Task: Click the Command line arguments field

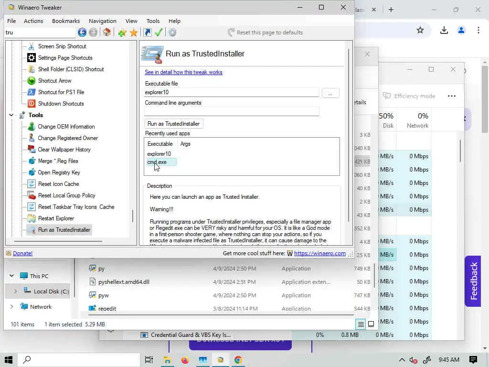Action: coord(232,111)
